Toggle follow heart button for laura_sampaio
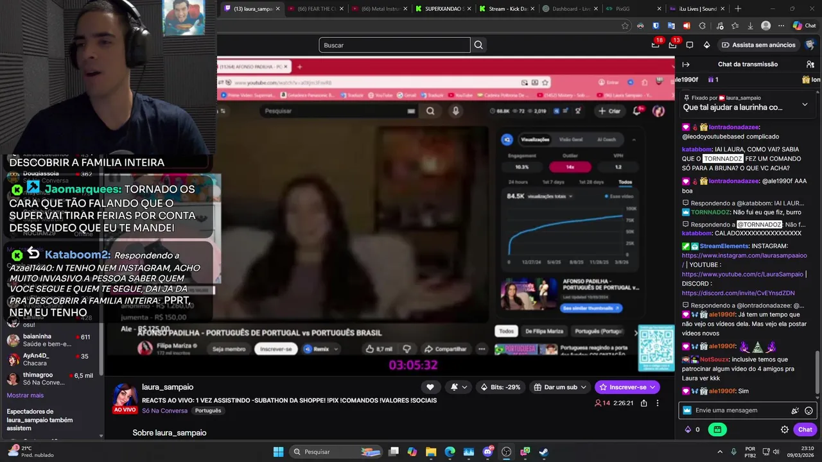The image size is (822, 462). 430,387
